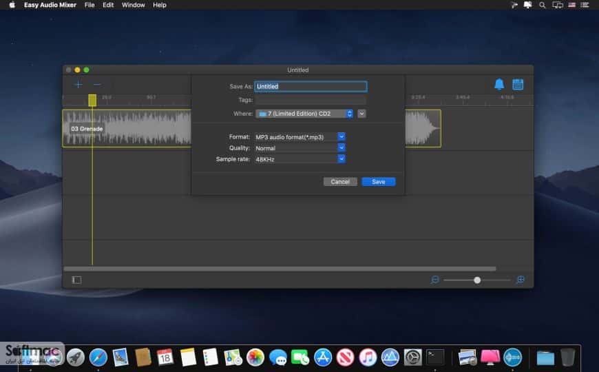
Task: Click the plus add track icon
Action: [78, 85]
